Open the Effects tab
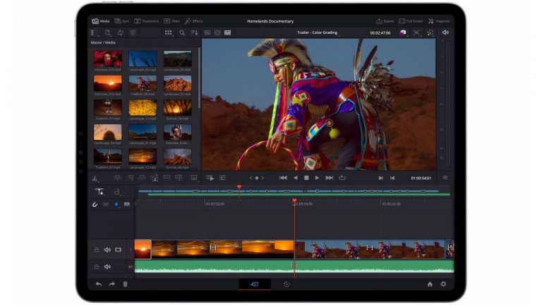Screen dimensions: 542x305 point(193,21)
